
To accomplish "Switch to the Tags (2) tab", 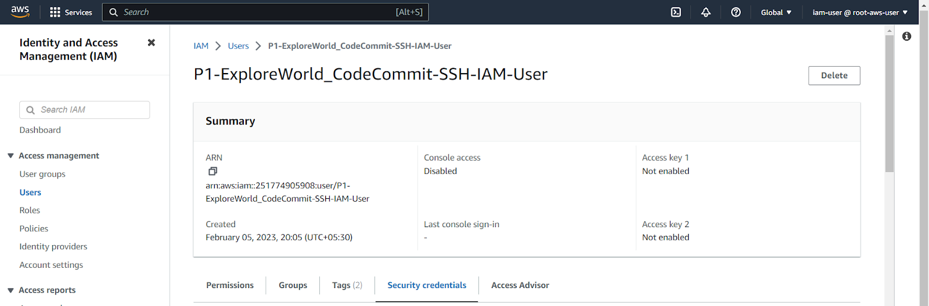I will tap(347, 285).
